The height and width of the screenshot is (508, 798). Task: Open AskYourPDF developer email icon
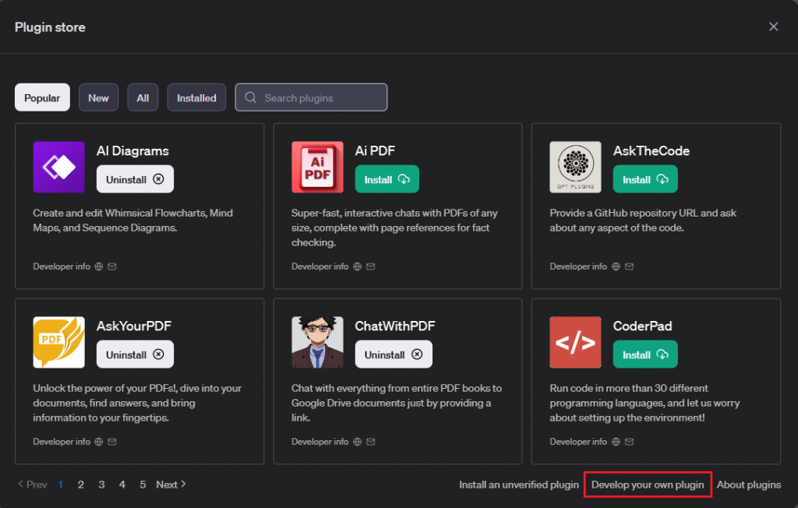click(x=112, y=441)
